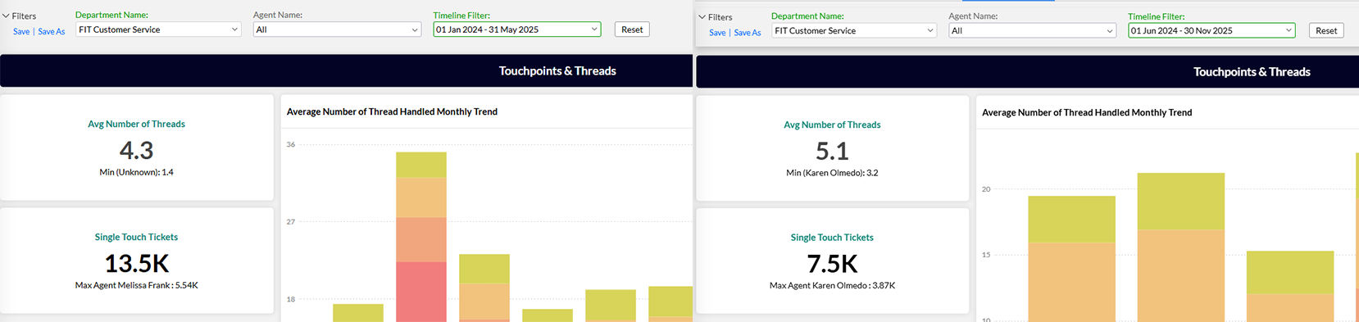
Task: Click Save As link in the Jun 2024 – Nov 2025 dashboard
Action: coord(748,32)
